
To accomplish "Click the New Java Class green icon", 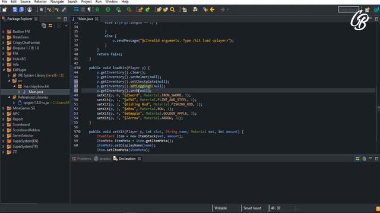I will coord(147,9).
